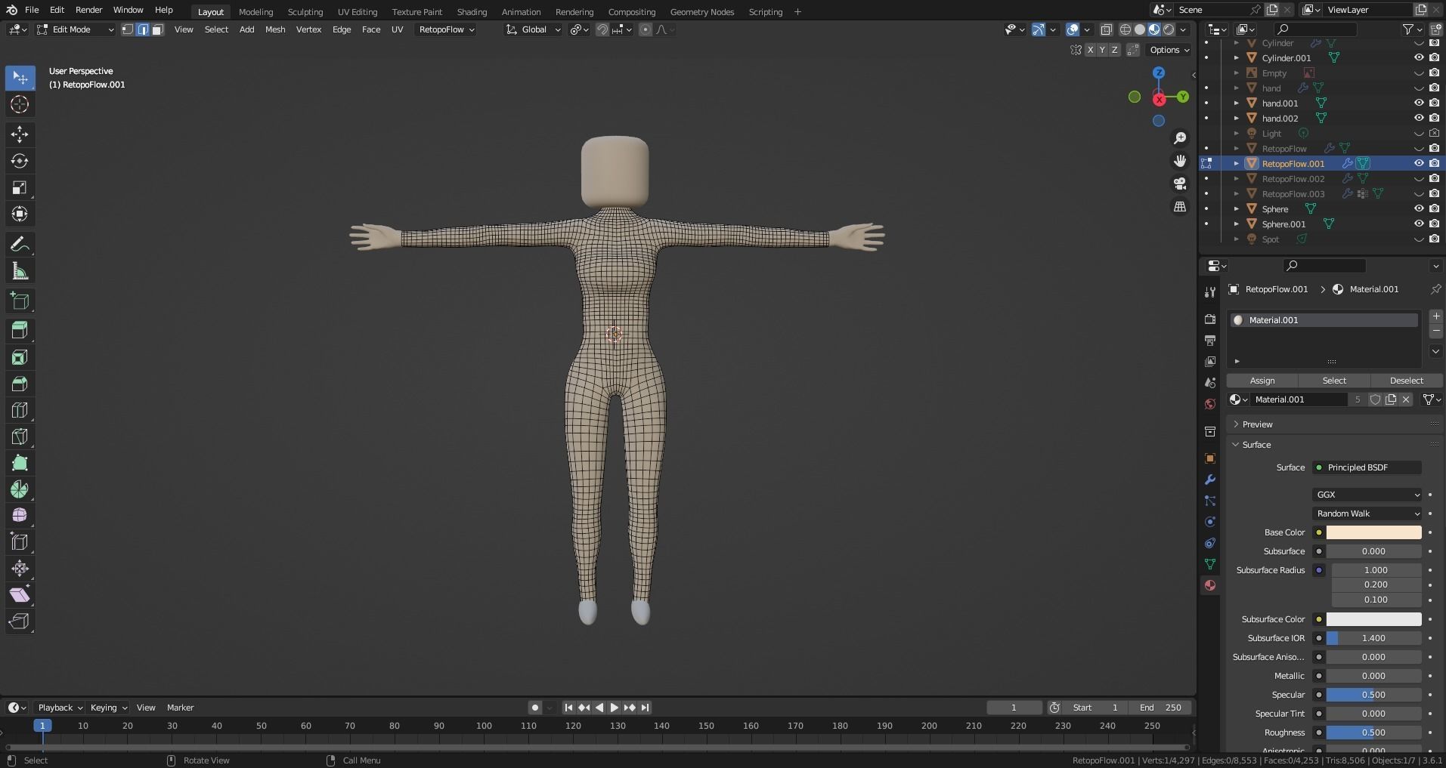The image size is (1446, 768).
Task: Switch to Geometry Nodes workspace
Action: click(x=702, y=12)
